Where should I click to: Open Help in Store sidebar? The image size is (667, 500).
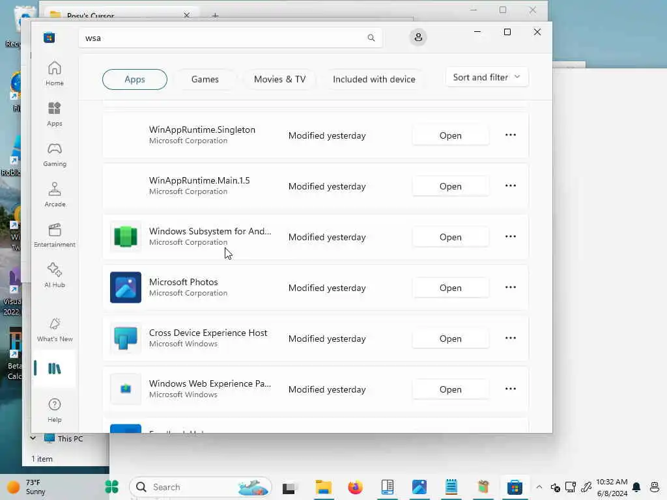[55, 410]
